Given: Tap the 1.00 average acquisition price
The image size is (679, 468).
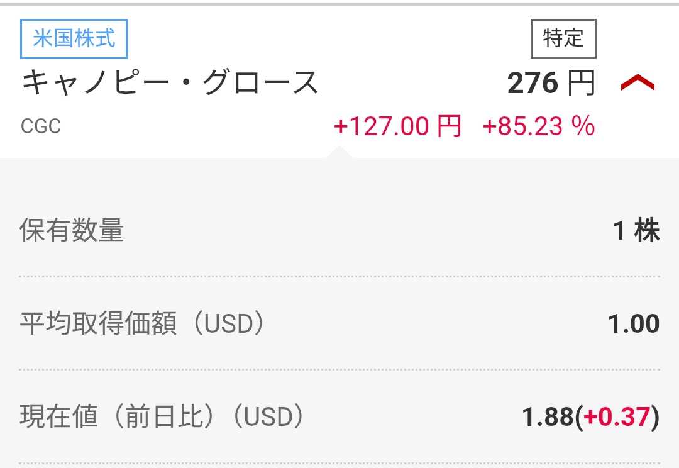Looking at the screenshot, I should (634, 324).
